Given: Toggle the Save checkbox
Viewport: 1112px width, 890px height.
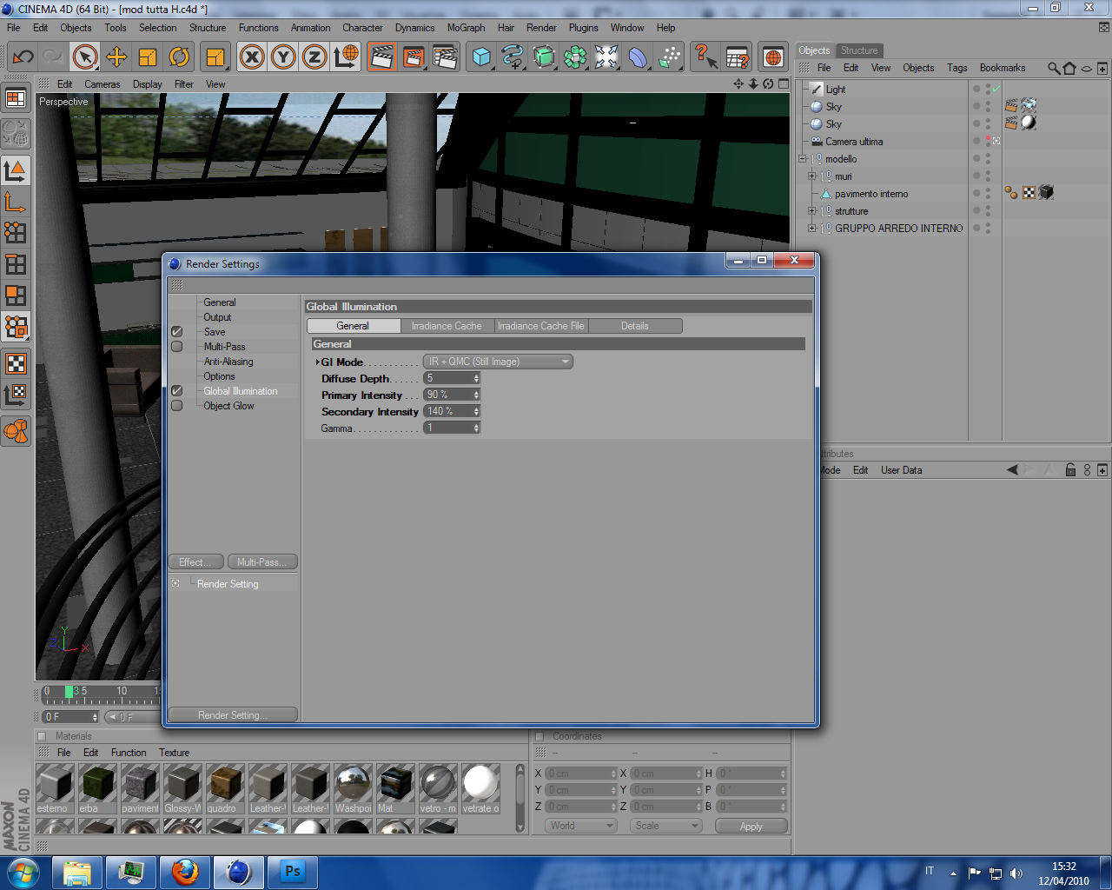Looking at the screenshot, I should click(177, 332).
